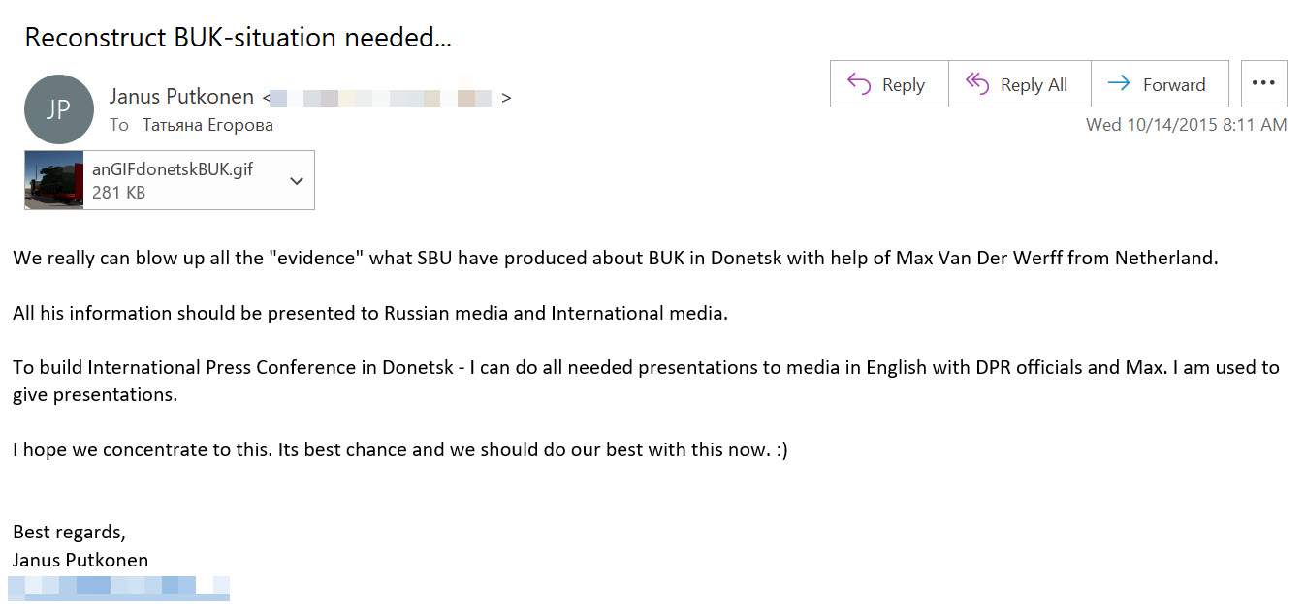Screen dimensions: 1305x612
Task: Click the blurred sender email address
Action: tap(384, 98)
